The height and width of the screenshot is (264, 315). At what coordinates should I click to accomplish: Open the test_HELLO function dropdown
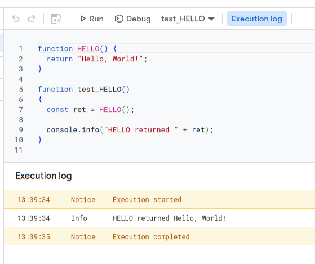coord(188,19)
